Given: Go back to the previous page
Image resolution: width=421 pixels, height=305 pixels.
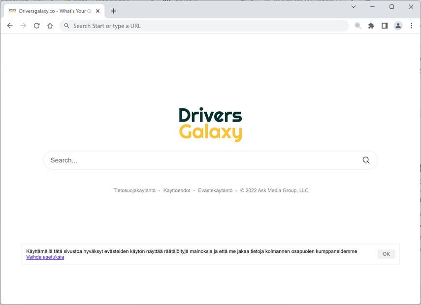Looking at the screenshot, I should pos(10,26).
